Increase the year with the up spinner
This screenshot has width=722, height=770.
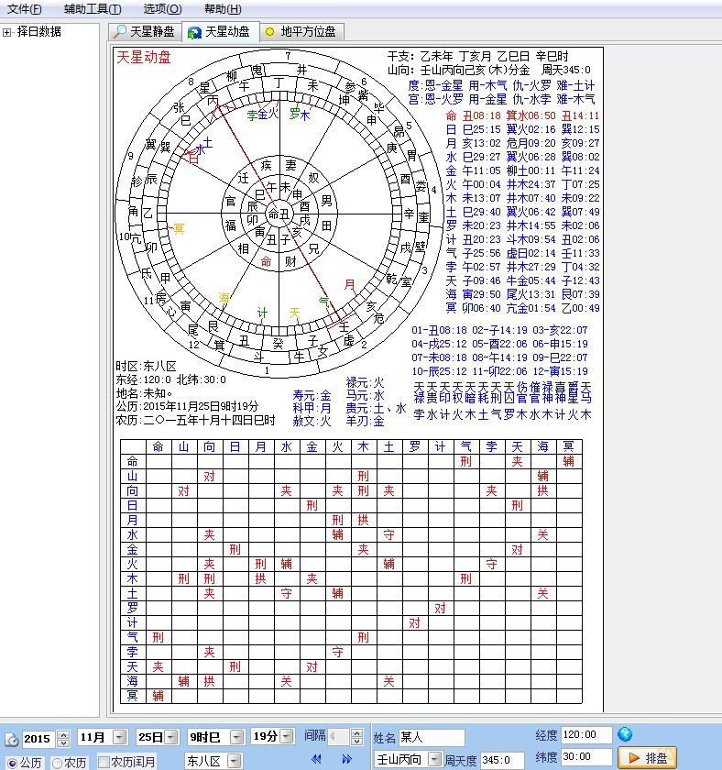(x=63, y=733)
